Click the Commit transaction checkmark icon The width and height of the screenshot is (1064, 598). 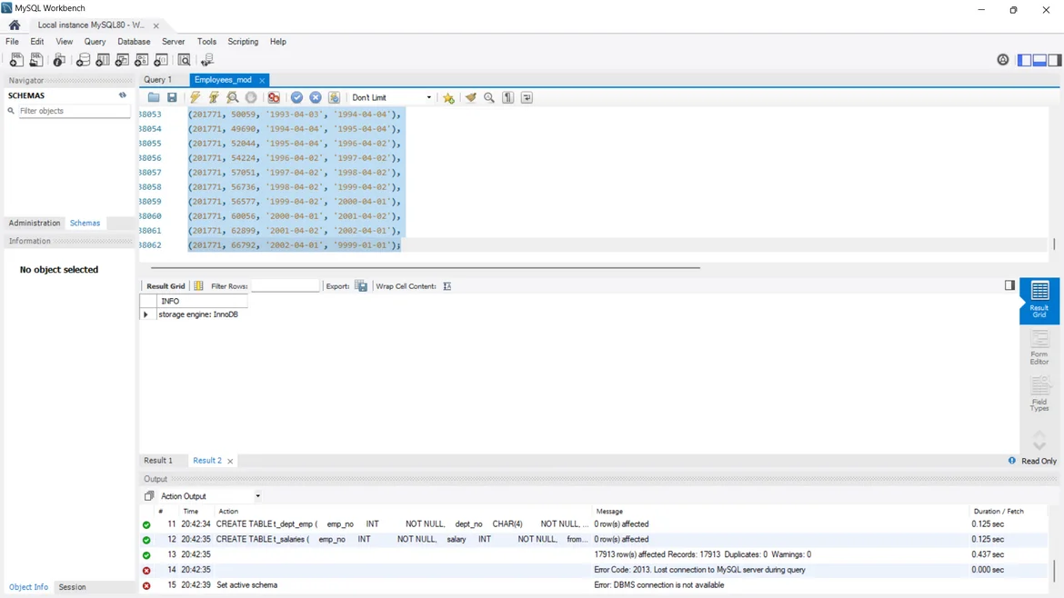296,97
